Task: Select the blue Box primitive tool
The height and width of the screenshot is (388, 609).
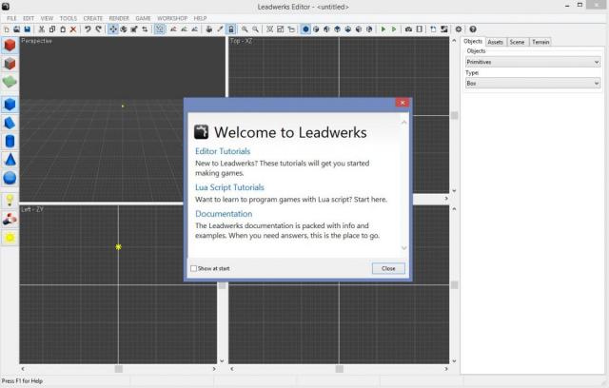Action: pyautogui.click(x=10, y=105)
